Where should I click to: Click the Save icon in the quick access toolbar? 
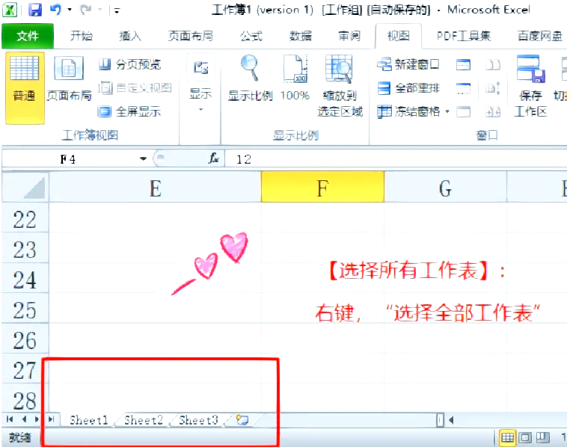click(35, 10)
